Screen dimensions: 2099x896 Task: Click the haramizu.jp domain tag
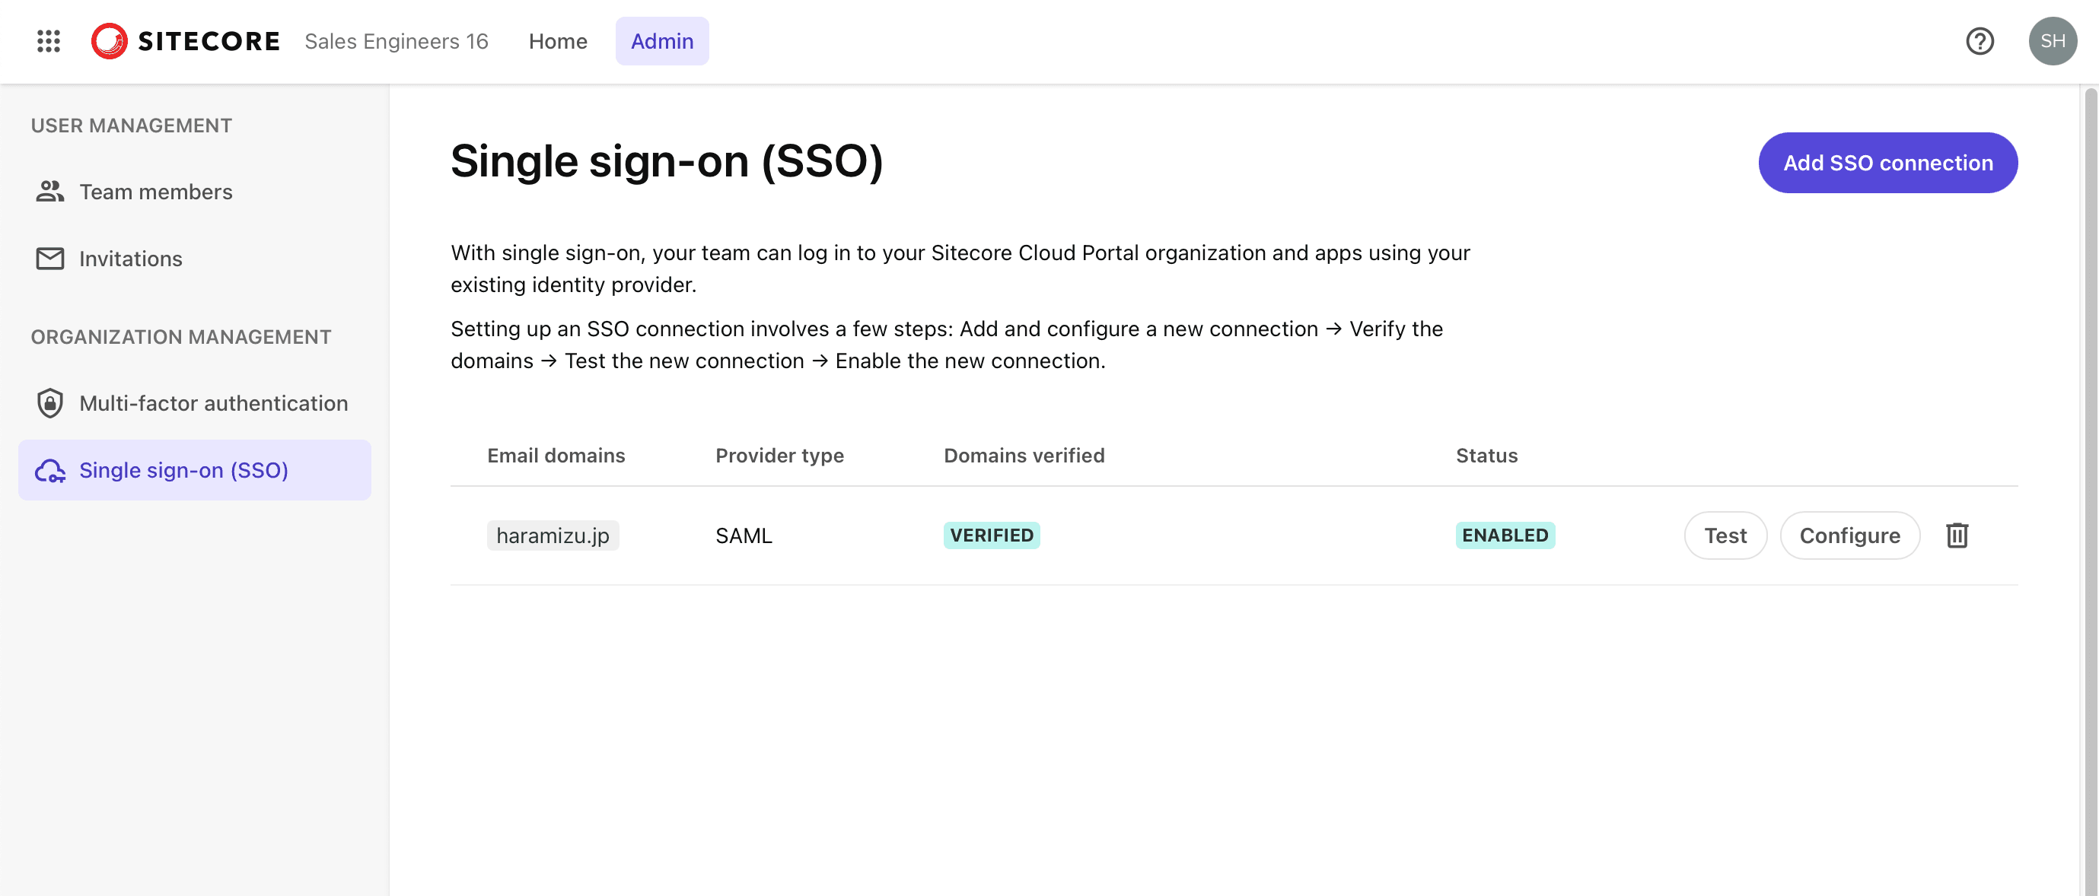coord(553,535)
